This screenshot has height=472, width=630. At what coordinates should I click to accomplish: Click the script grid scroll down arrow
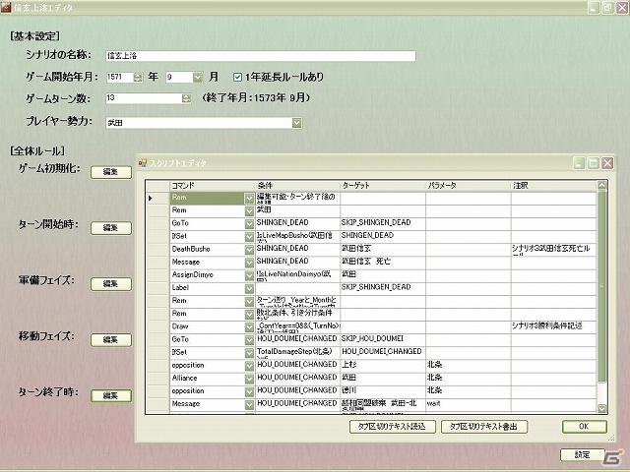click(x=601, y=409)
